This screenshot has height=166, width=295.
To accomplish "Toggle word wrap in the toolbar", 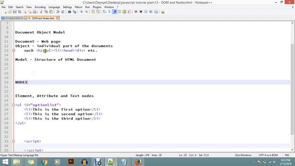I will 105,12.
